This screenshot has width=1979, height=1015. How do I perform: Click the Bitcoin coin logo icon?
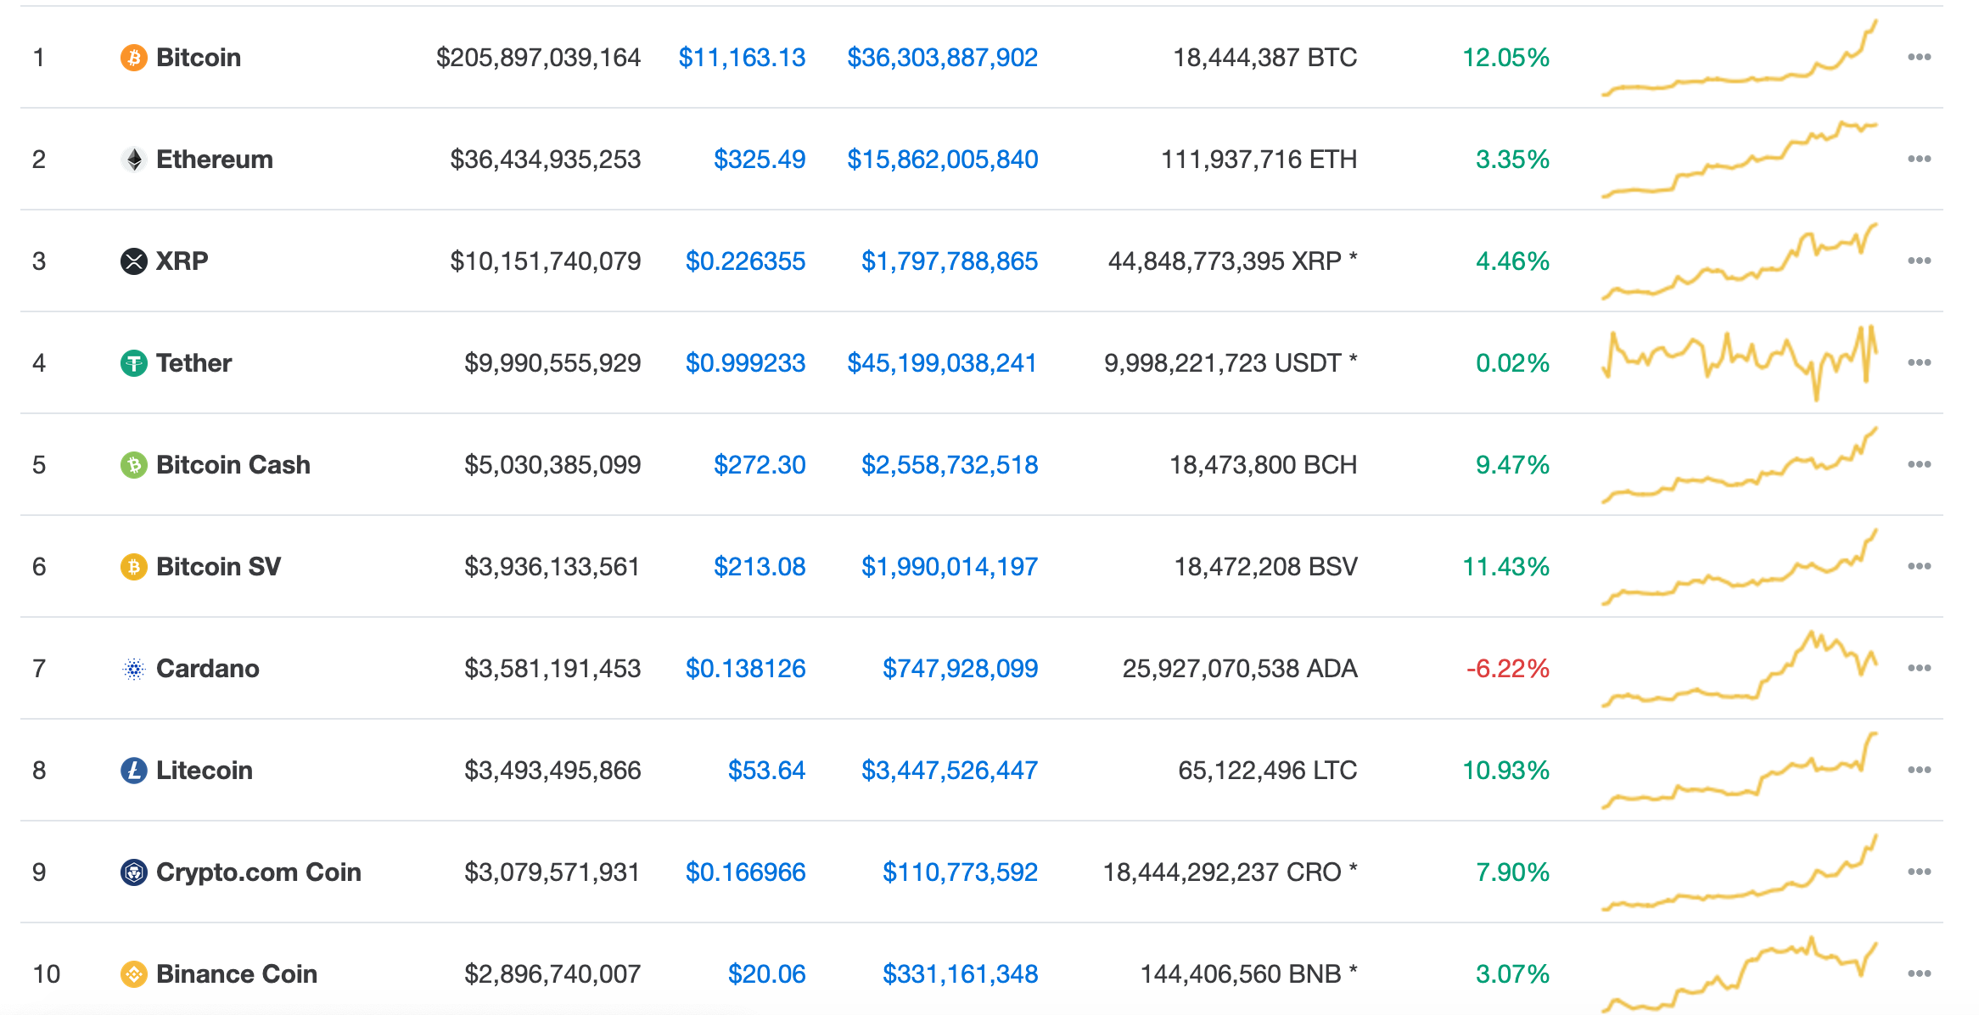coord(133,58)
